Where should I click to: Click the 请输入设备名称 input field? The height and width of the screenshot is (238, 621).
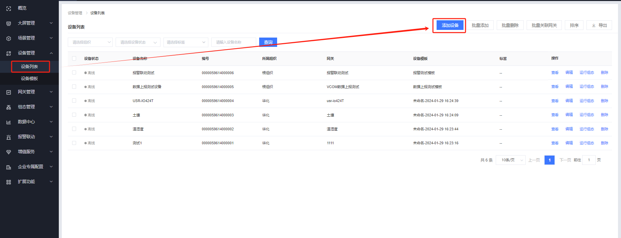234,42
